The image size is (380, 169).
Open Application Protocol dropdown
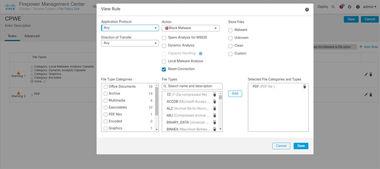(x=130, y=28)
